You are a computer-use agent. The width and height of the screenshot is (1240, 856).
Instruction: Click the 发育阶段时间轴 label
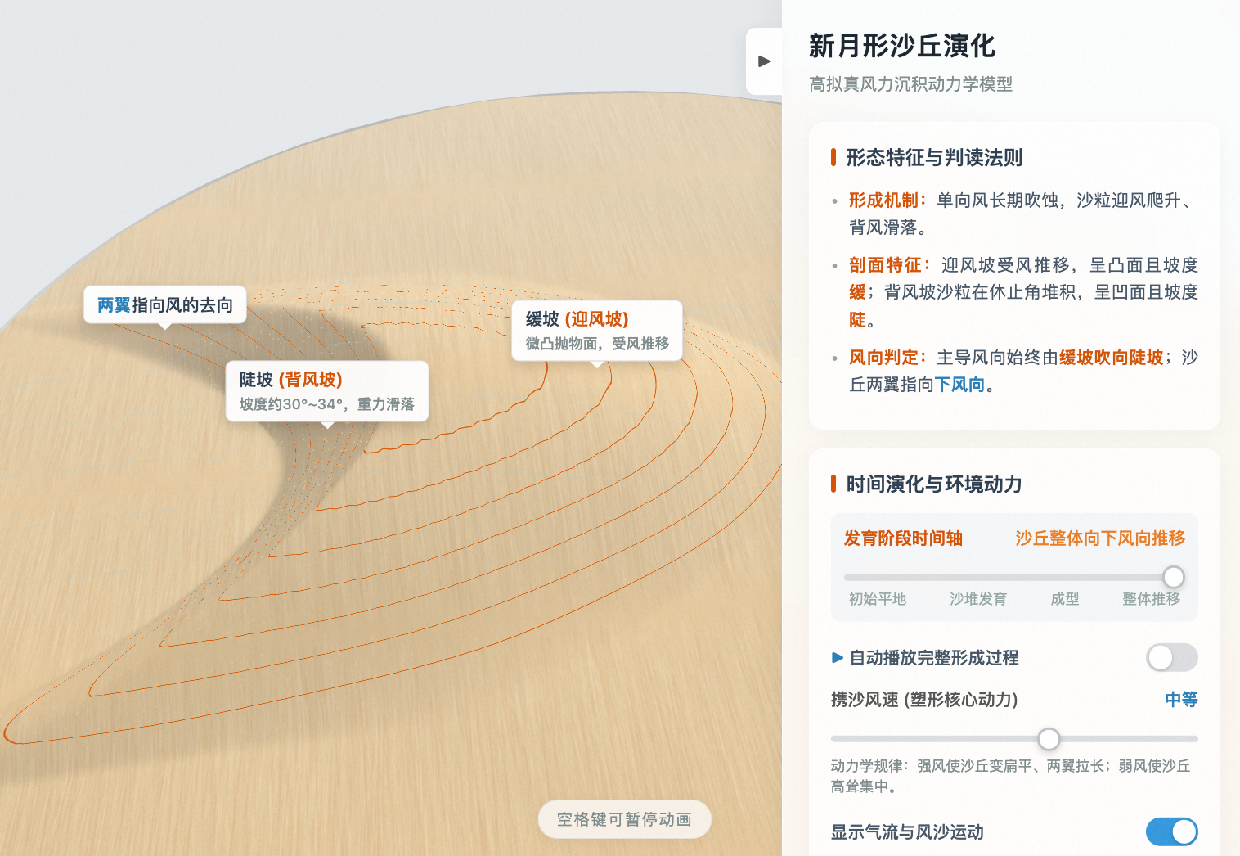click(903, 538)
